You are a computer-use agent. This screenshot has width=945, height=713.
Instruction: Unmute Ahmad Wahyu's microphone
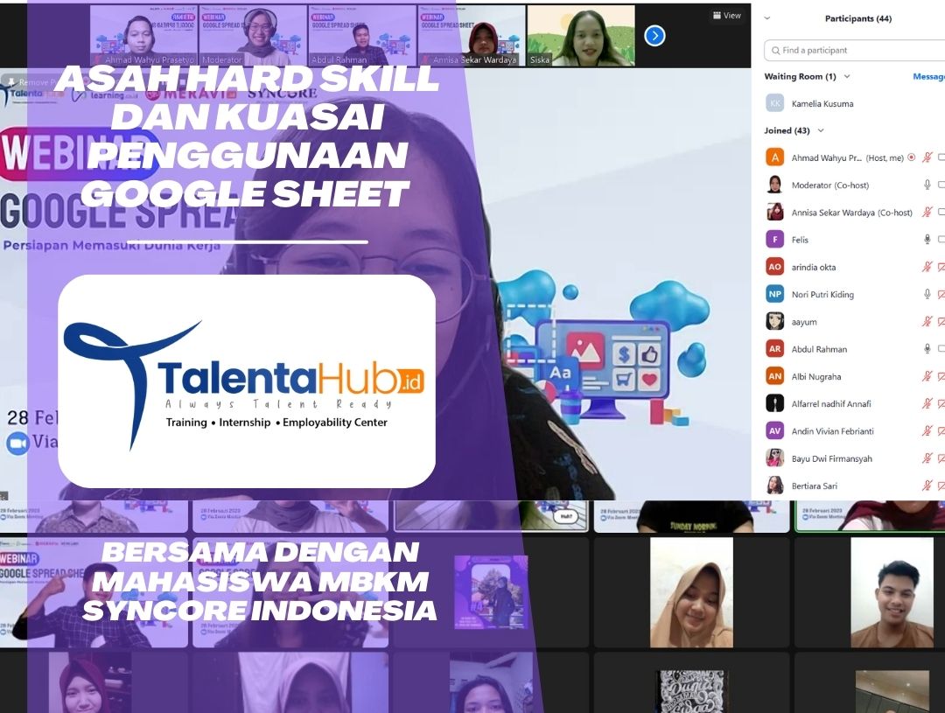coord(927,157)
